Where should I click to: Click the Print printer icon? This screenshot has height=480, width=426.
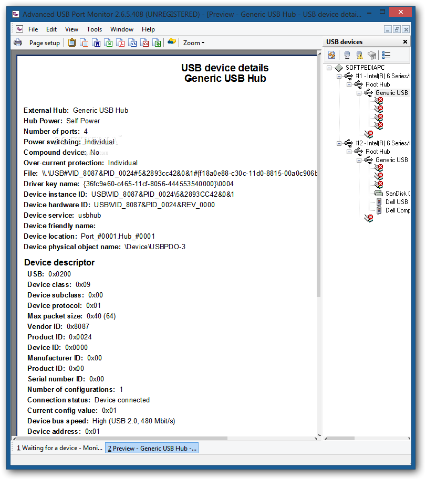pyautogui.click(x=18, y=42)
